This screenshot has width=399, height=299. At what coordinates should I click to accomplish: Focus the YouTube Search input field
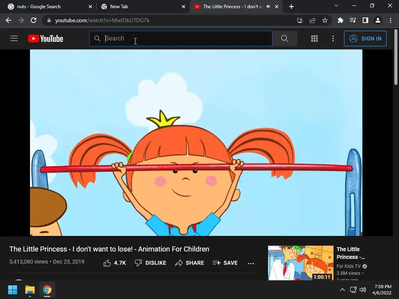pyautogui.click(x=181, y=39)
